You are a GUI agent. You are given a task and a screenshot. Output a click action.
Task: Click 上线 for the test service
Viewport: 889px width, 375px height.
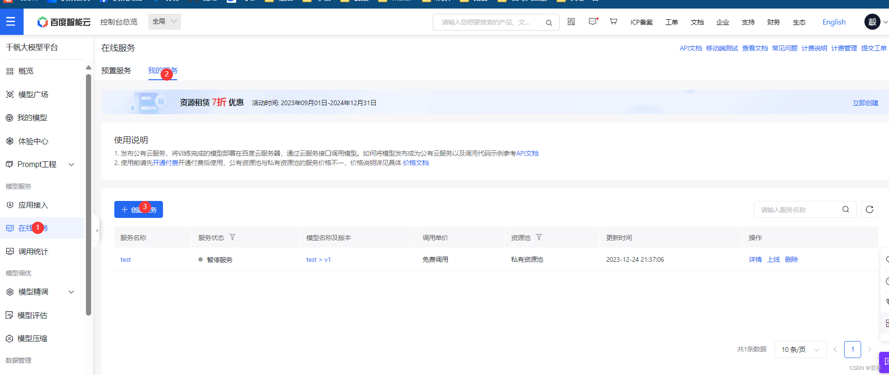(x=774, y=260)
